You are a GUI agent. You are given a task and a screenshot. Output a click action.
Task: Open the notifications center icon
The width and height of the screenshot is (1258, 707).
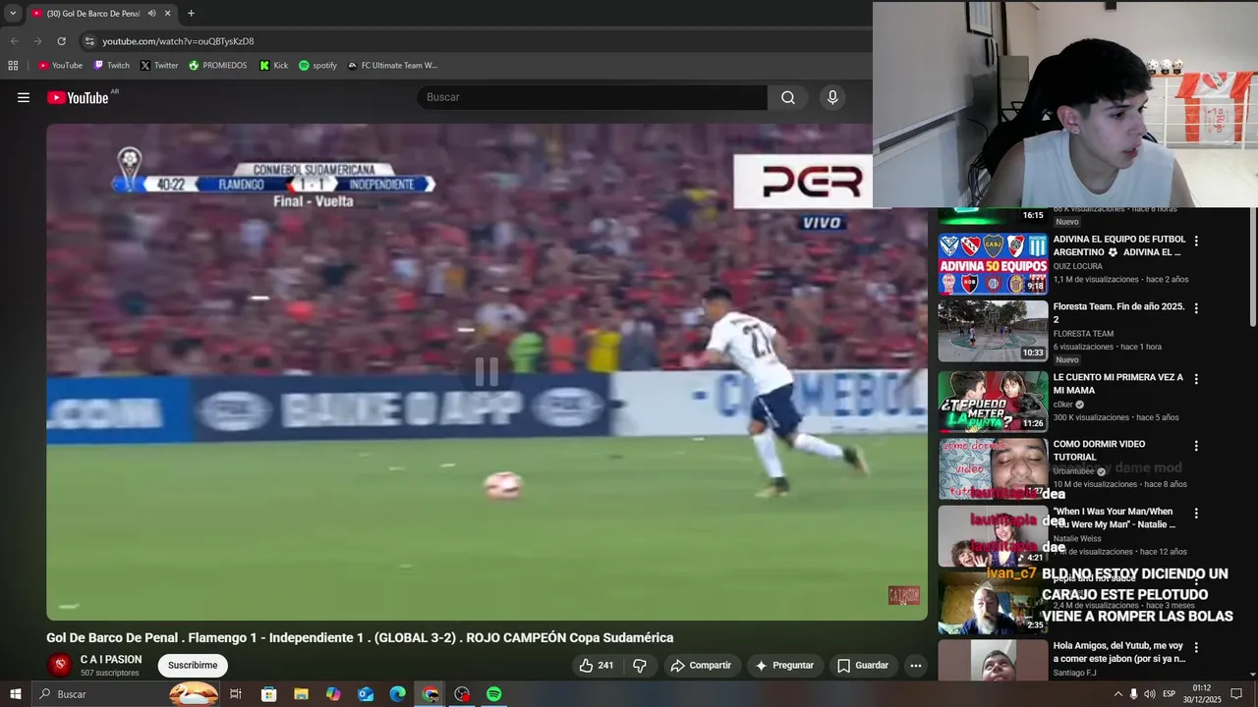point(1236,694)
